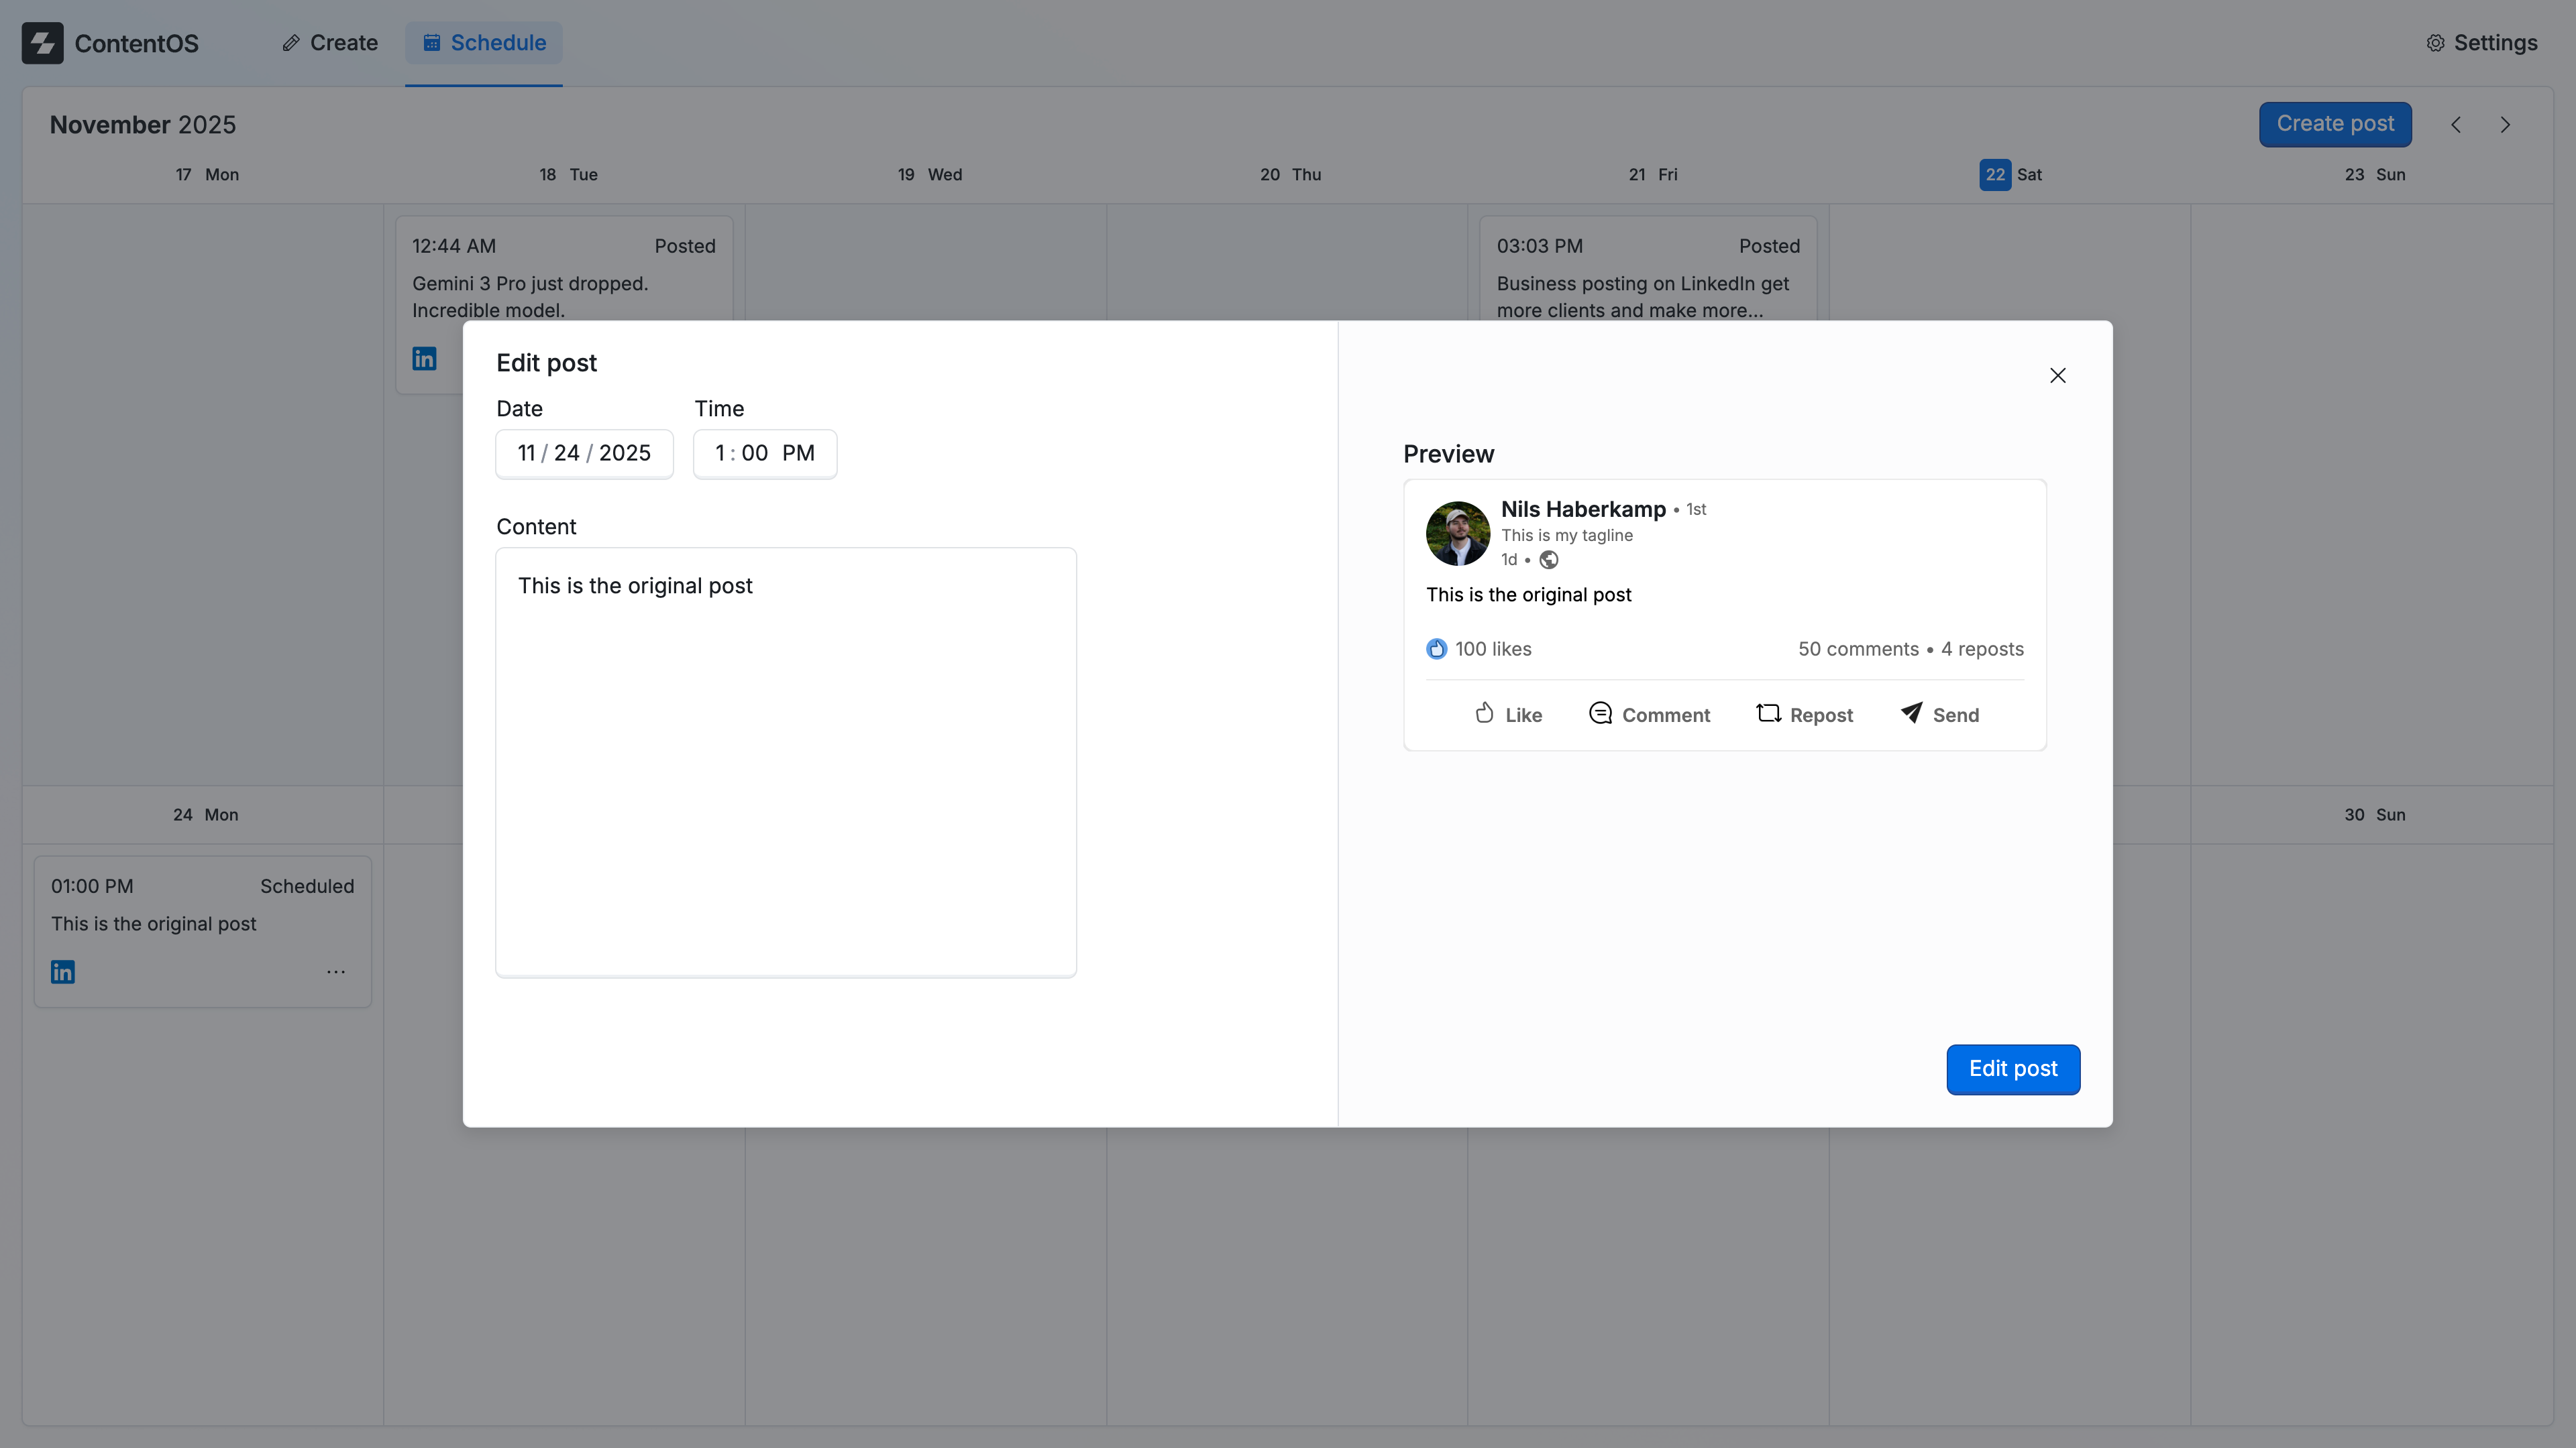Viewport: 2576px width, 1448px height.
Task: Click LinkedIn icon on scheduled 01:00 PM post
Action: tap(63, 972)
